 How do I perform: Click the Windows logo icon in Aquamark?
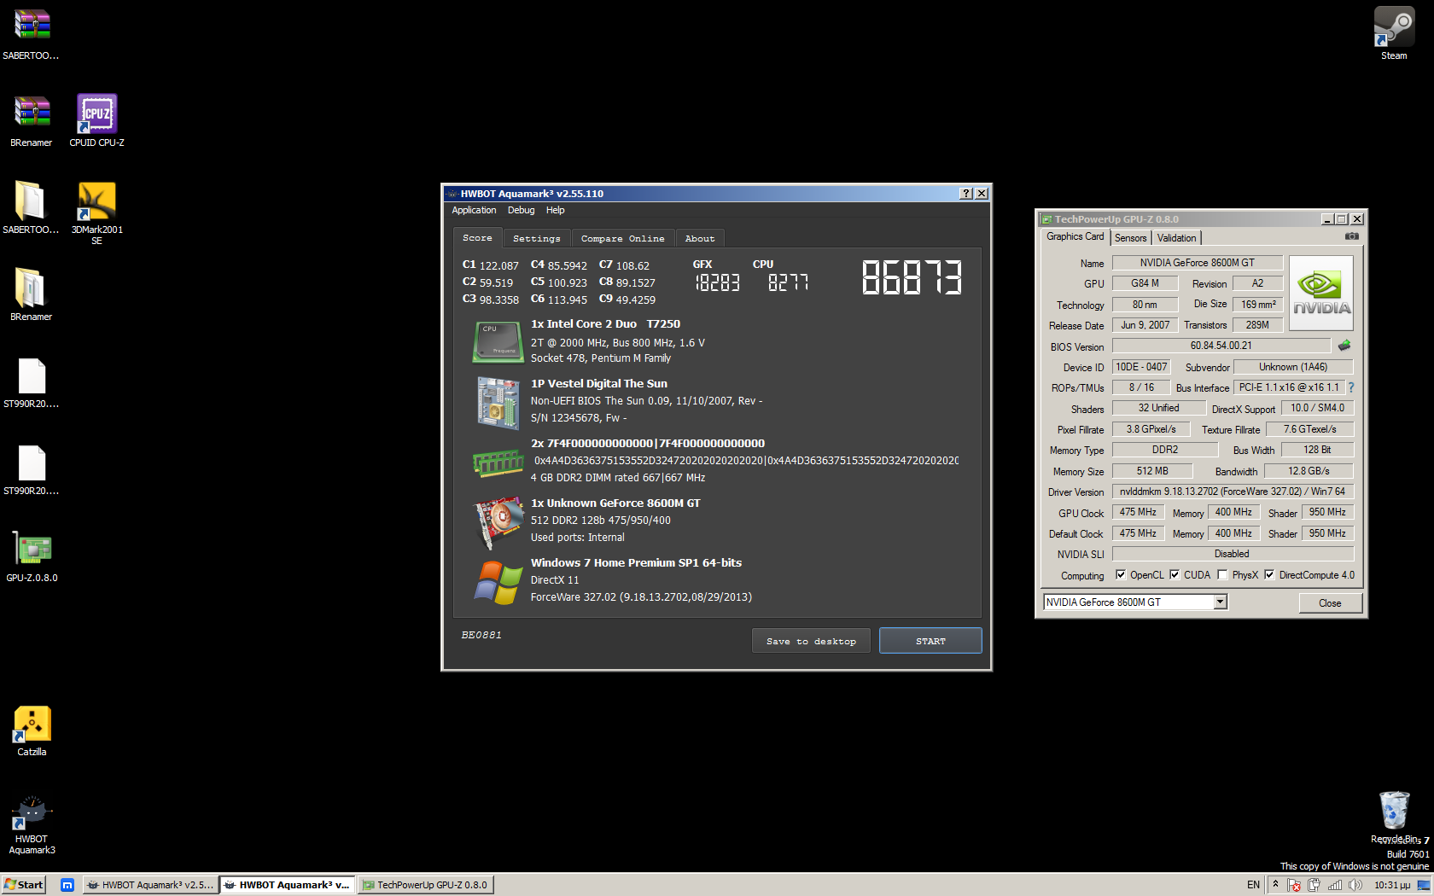(498, 582)
